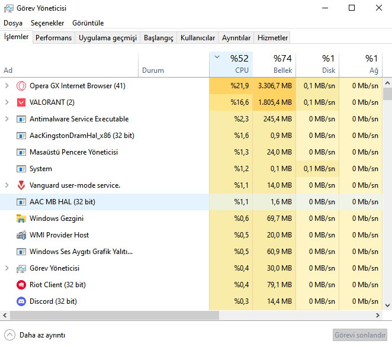This screenshot has height=347, width=392.
Task: Open the Seçenekler menu
Action: click(47, 23)
